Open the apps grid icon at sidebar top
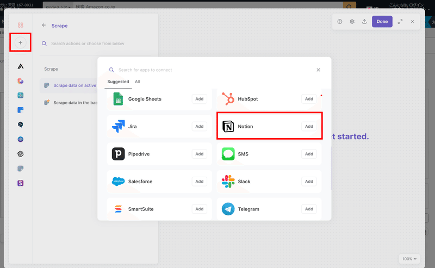The image size is (435, 268). coord(20,25)
